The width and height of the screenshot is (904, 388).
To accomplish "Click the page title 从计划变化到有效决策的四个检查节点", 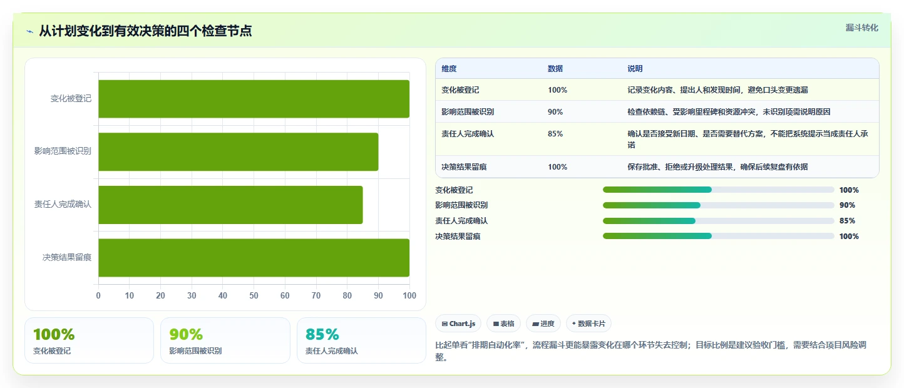I will pos(145,31).
